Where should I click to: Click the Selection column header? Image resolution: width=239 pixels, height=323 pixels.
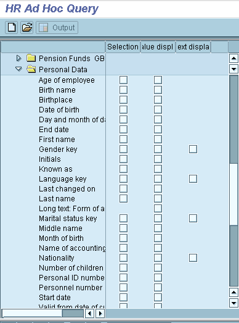pos(123,47)
